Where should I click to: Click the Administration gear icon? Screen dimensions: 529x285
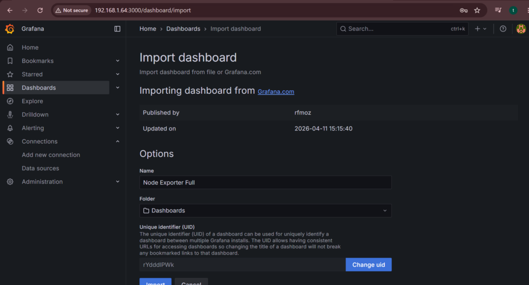pyautogui.click(x=10, y=182)
